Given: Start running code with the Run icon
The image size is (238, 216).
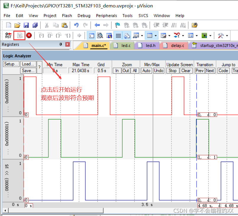Looking at the screenshot, I should [20, 35].
